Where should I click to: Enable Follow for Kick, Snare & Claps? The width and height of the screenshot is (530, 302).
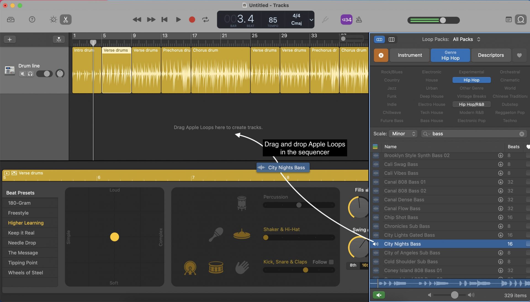click(x=332, y=262)
